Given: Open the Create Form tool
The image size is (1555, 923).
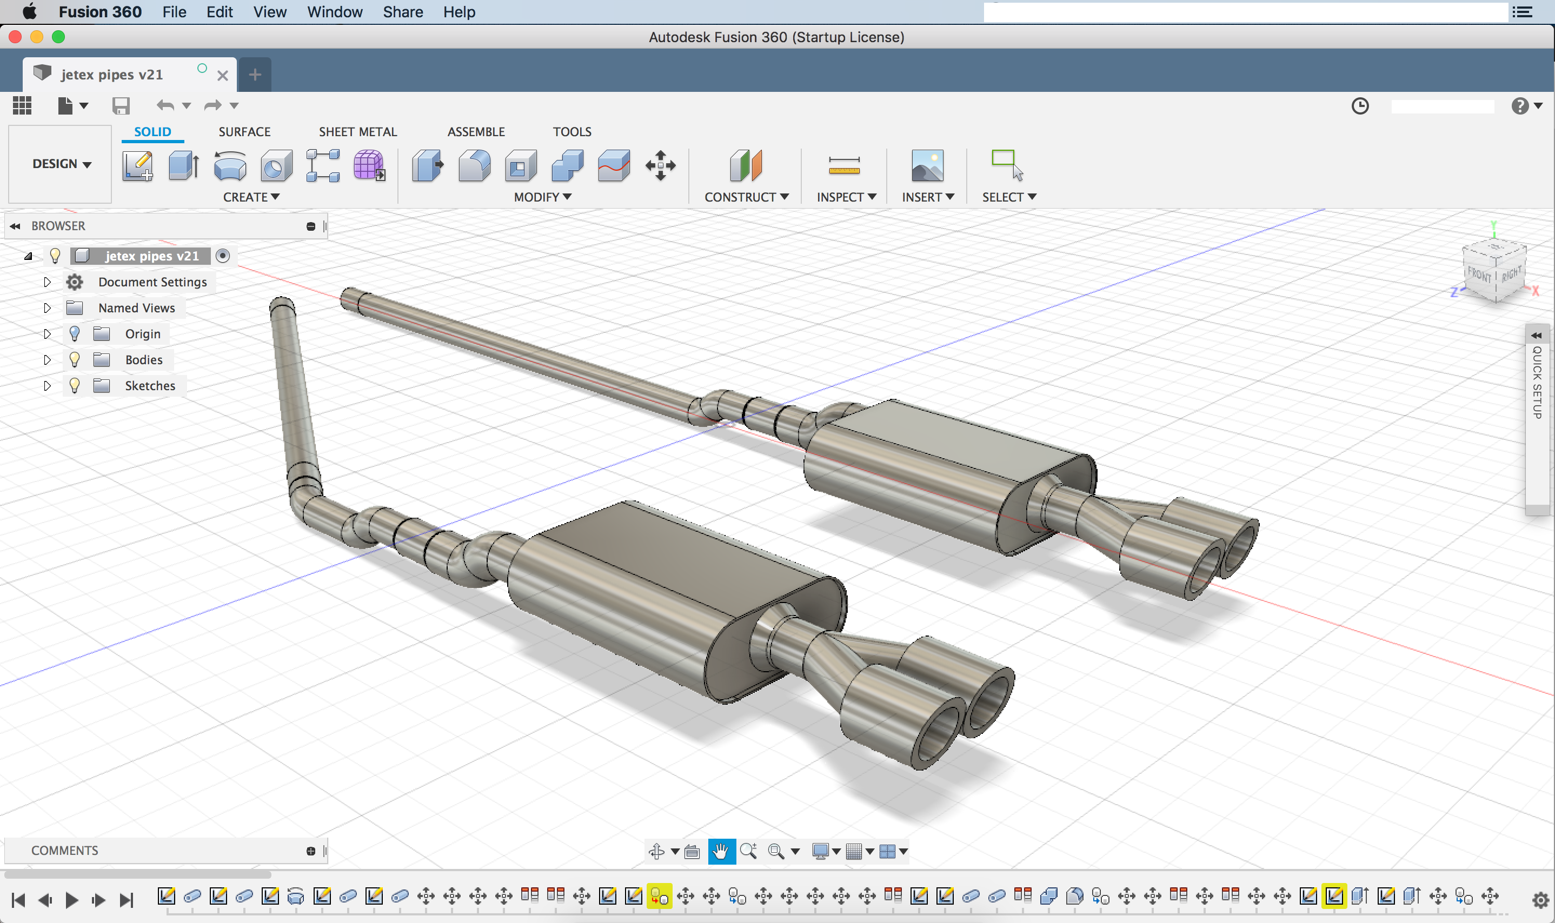Looking at the screenshot, I should (369, 165).
